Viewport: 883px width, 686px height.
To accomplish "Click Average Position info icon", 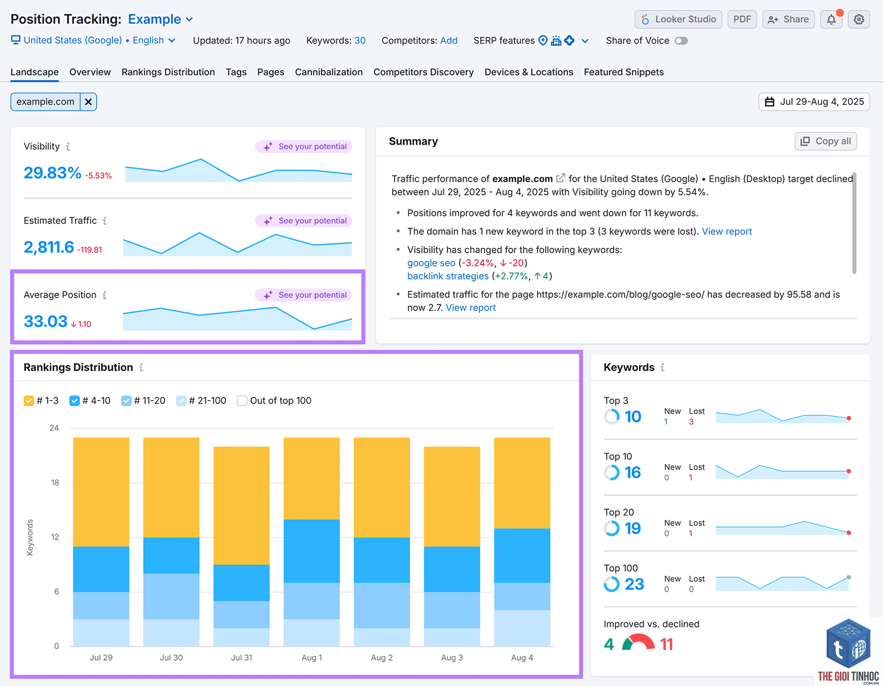I will [x=104, y=295].
